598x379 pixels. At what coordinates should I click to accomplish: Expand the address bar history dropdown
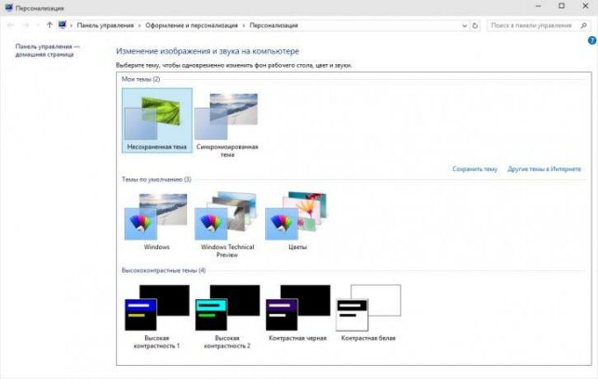click(464, 25)
